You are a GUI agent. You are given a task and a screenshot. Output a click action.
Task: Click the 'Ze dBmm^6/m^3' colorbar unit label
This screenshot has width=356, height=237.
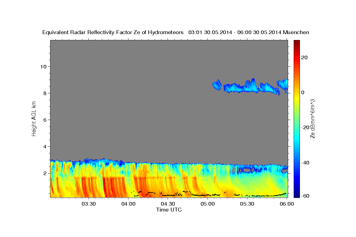coord(312,119)
